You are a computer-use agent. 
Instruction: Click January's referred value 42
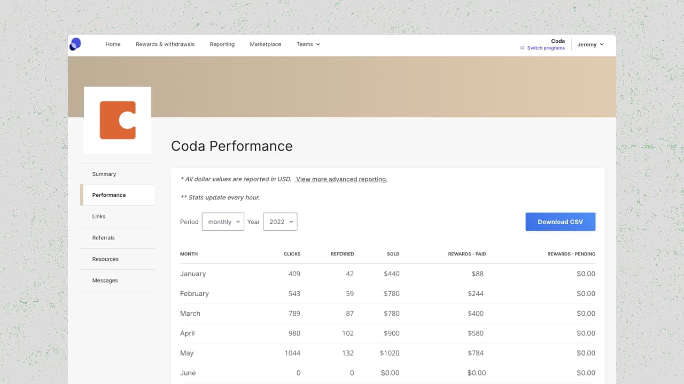click(x=350, y=274)
